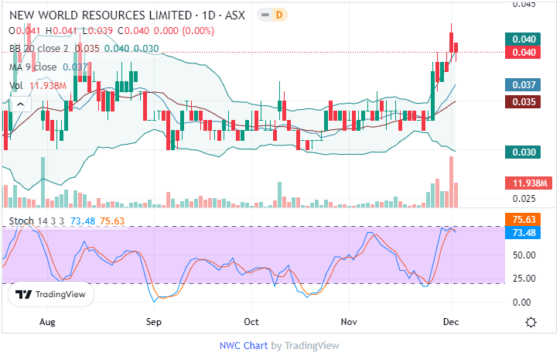The height and width of the screenshot is (356, 560).
Task: Select the Sep label on time axis
Action: (153, 320)
